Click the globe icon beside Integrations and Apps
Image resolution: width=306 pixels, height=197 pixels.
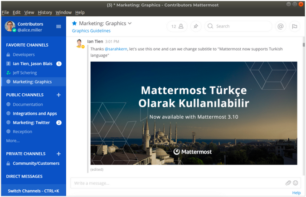coord(8,113)
